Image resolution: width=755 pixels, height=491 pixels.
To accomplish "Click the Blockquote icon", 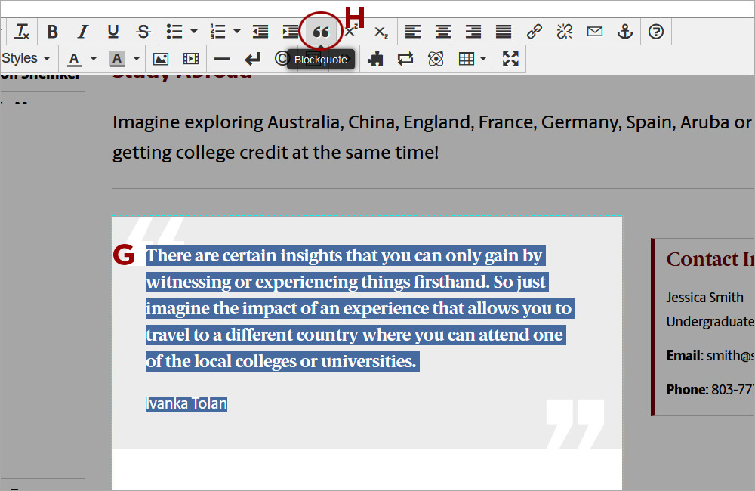I will click(x=321, y=31).
